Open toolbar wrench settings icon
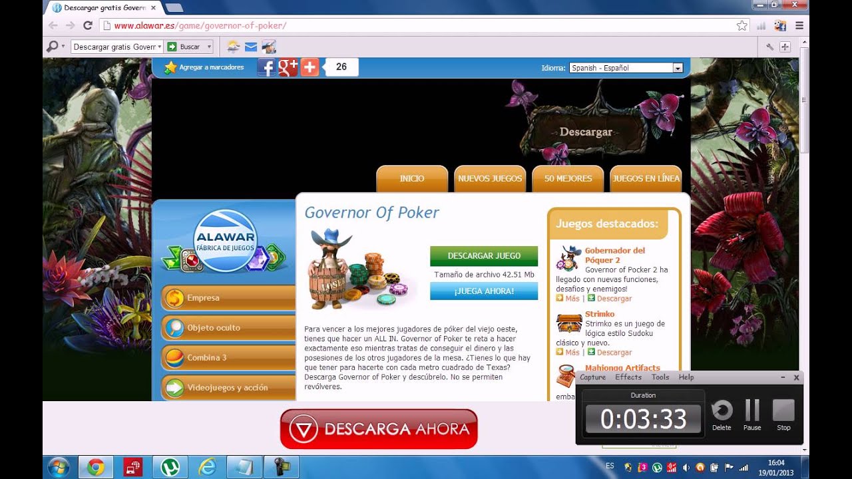 click(x=769, y=47)
